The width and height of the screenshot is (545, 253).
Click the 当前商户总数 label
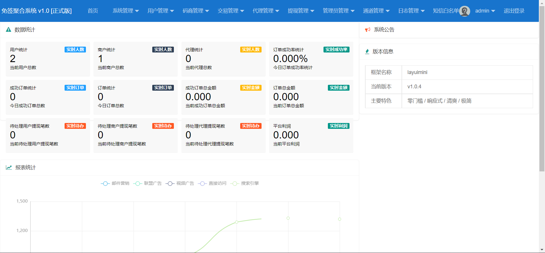tap(111, 68)
